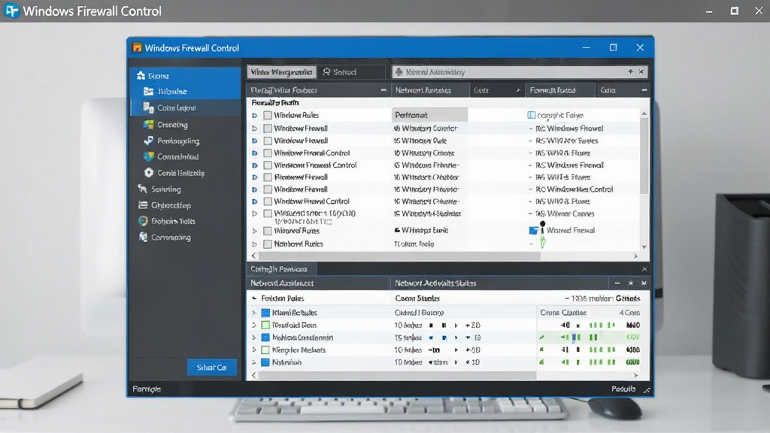Tick checkbox for 'Wleused snor' row

coord(268,213)
